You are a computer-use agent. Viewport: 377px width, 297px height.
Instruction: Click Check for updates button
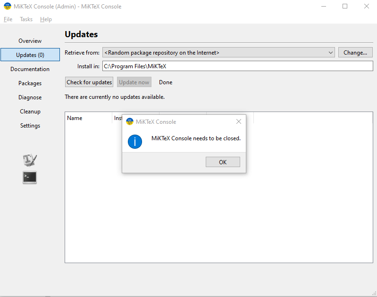(89, 82)
